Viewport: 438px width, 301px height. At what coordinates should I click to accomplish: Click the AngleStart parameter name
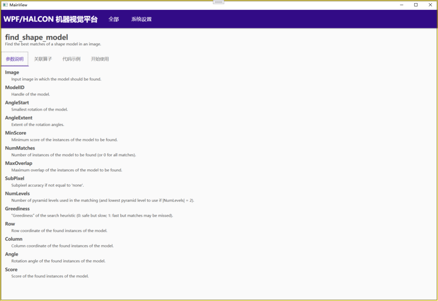(x=17, y=102)
